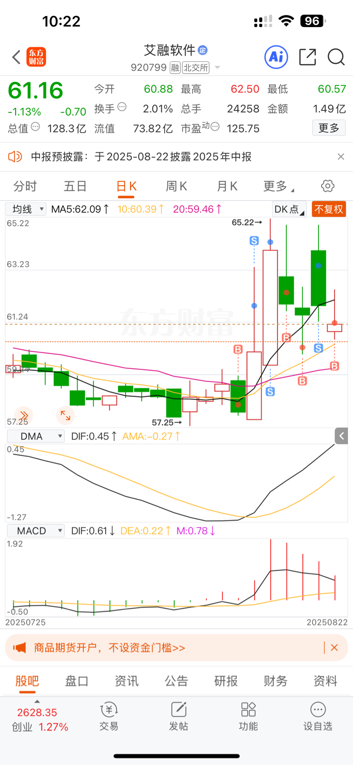
Task: Open the 东方财富 logo icon
Action: [x=36, y=57]
